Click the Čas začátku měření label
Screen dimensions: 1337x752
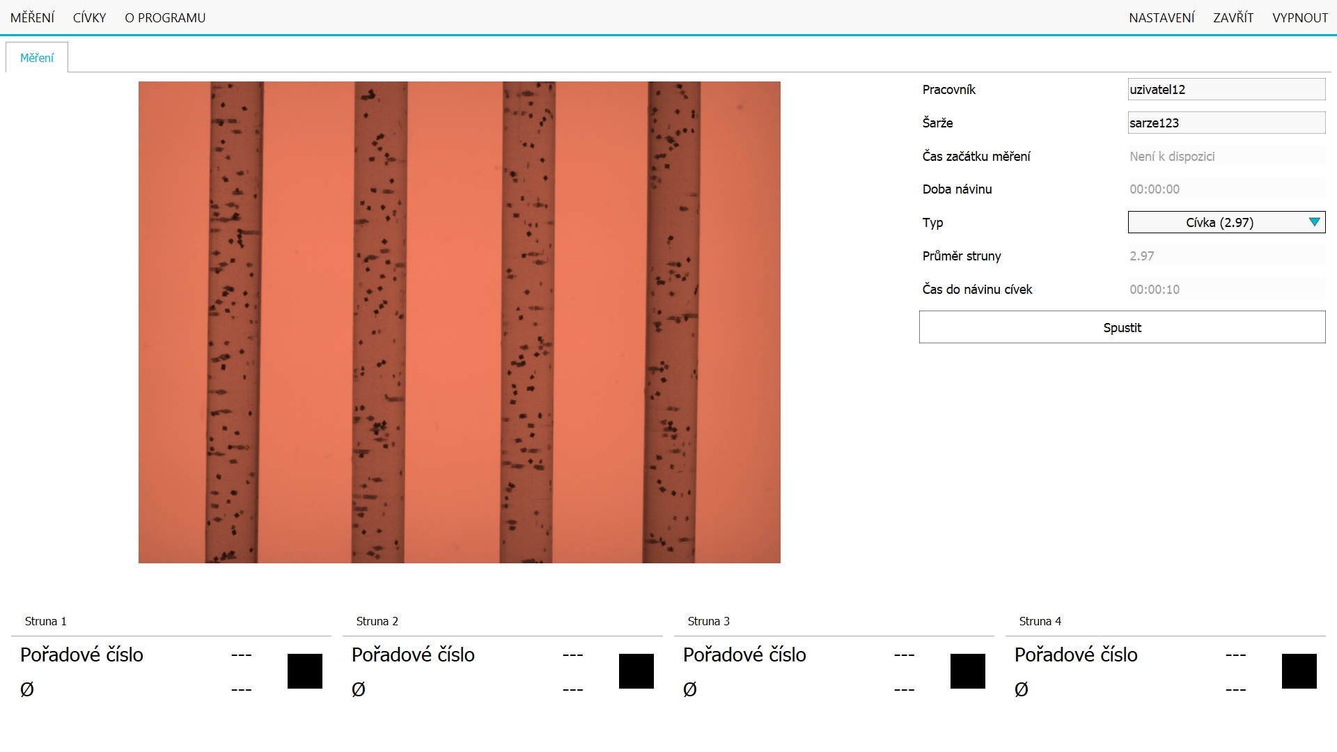[x=976, y=156]
